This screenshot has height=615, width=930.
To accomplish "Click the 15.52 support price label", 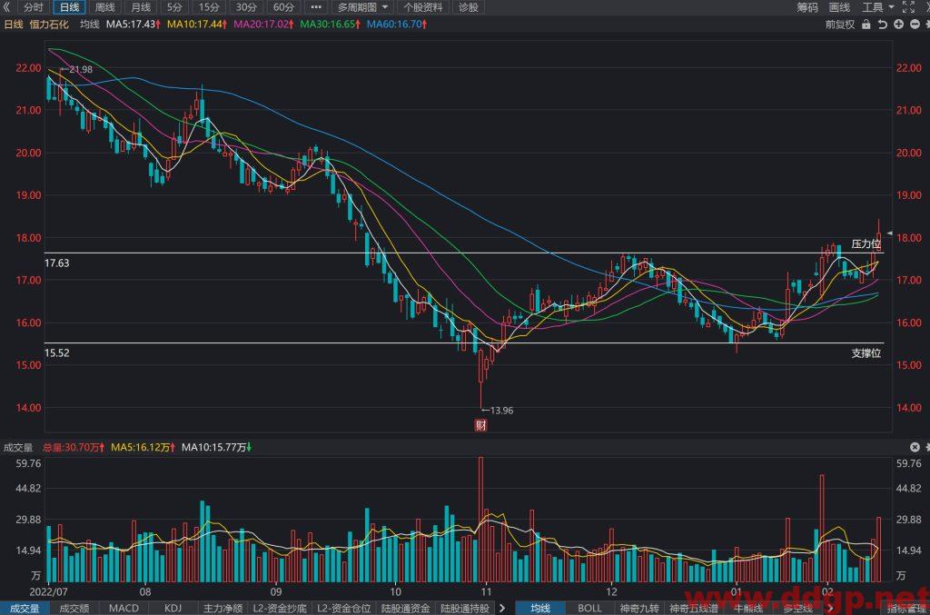I will (x=57, y=352).
